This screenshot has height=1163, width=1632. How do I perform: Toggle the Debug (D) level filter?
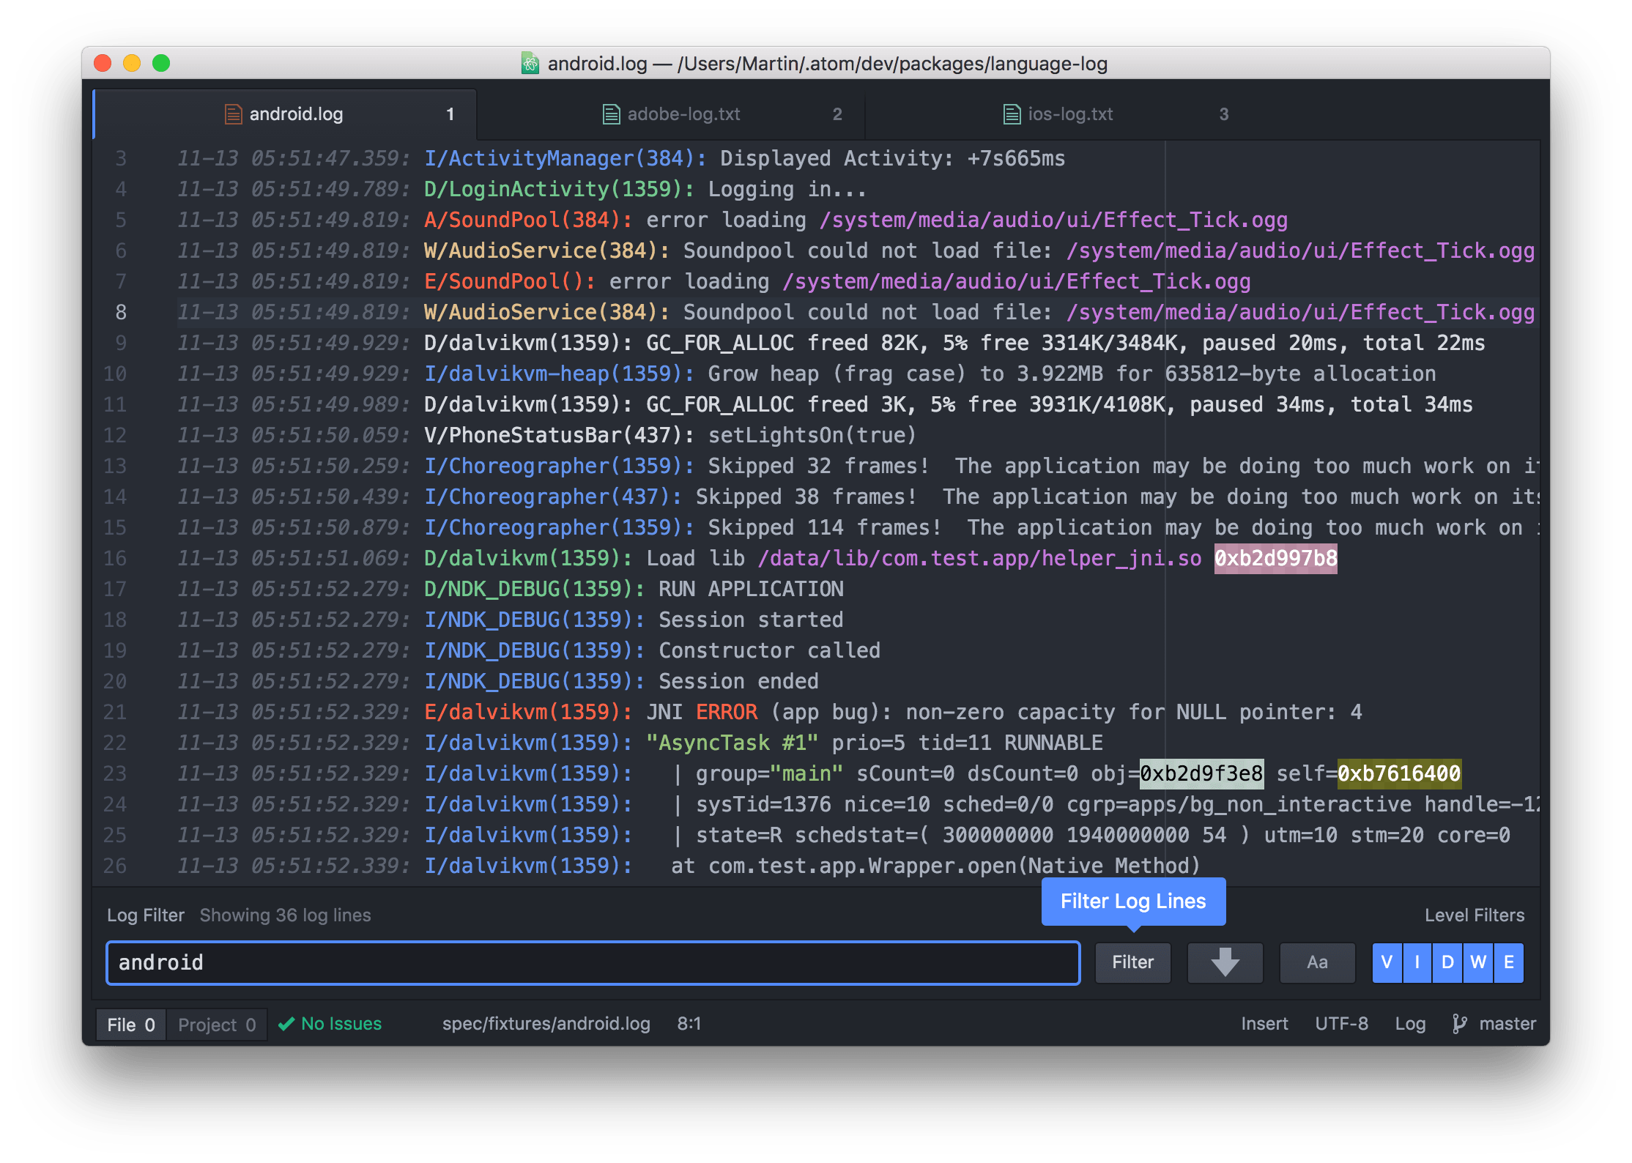[x=1447, y=962]
